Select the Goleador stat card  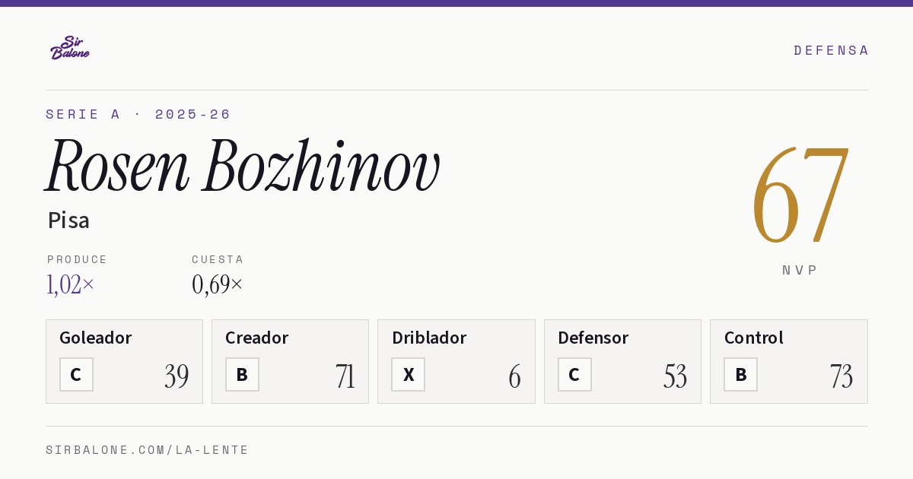point(124,361)
